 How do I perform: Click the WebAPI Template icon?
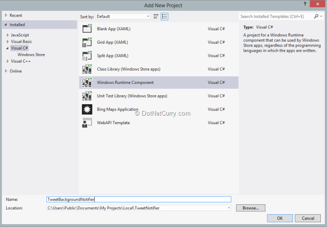pos(87,123)
